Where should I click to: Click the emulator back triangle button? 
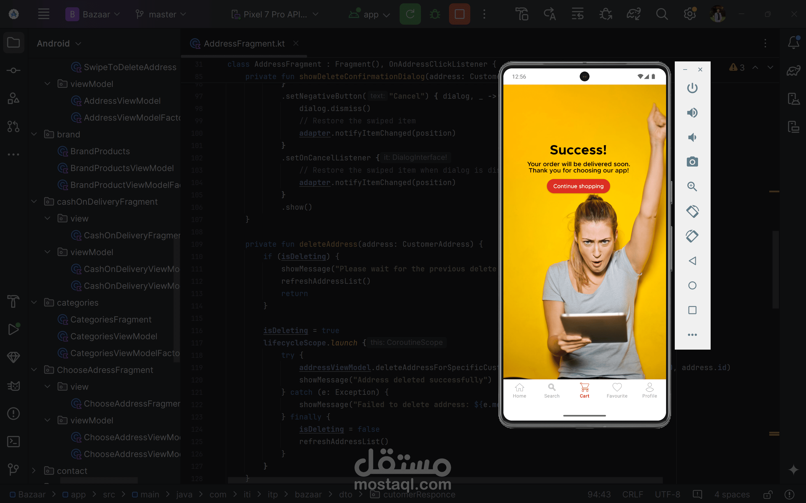[692, 261]
